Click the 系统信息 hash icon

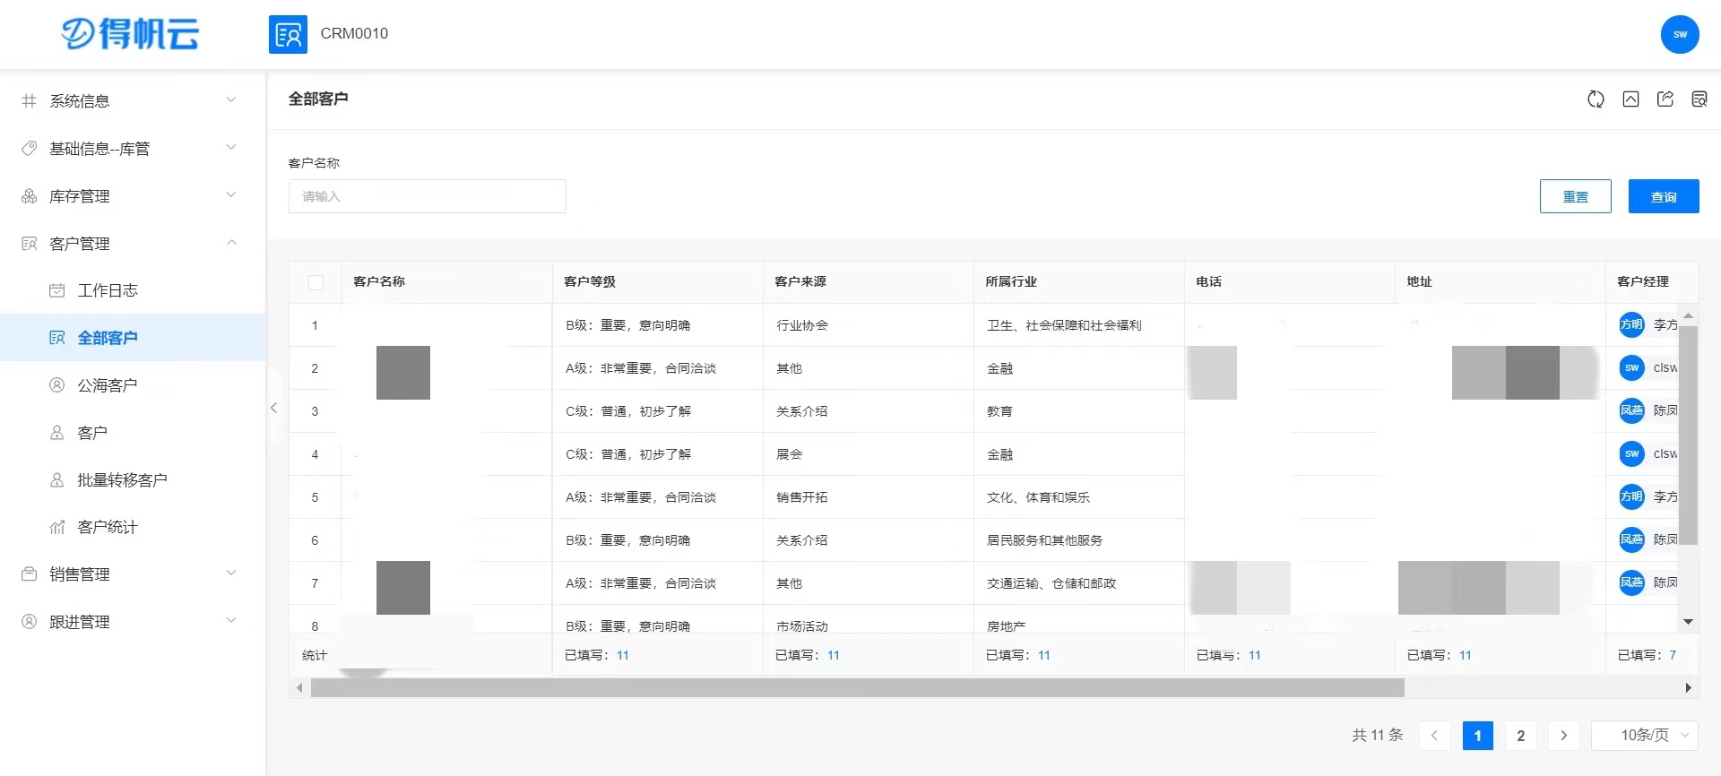tap(29, 101)
